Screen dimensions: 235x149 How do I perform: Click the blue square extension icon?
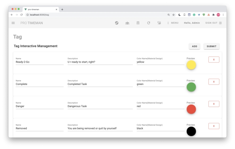click(x=189, y=15)
